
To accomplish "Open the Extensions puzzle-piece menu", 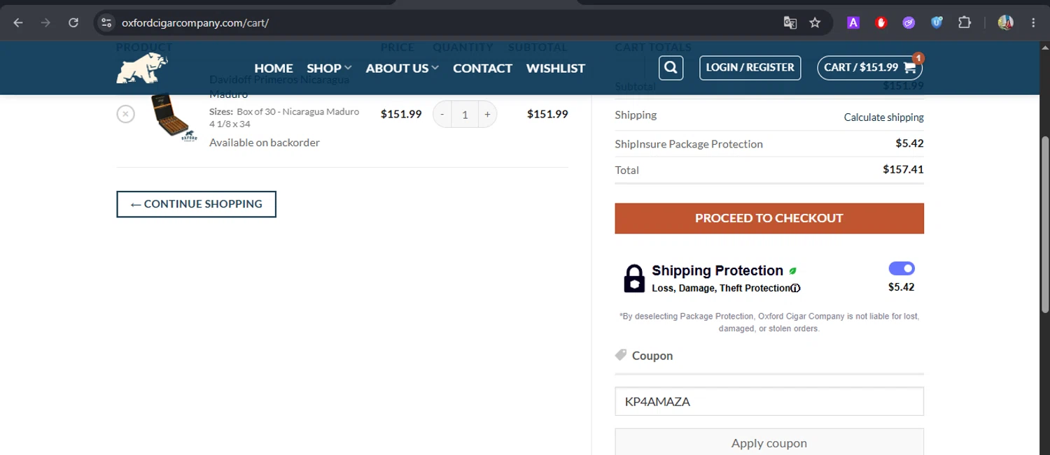I will coord(965,22).
